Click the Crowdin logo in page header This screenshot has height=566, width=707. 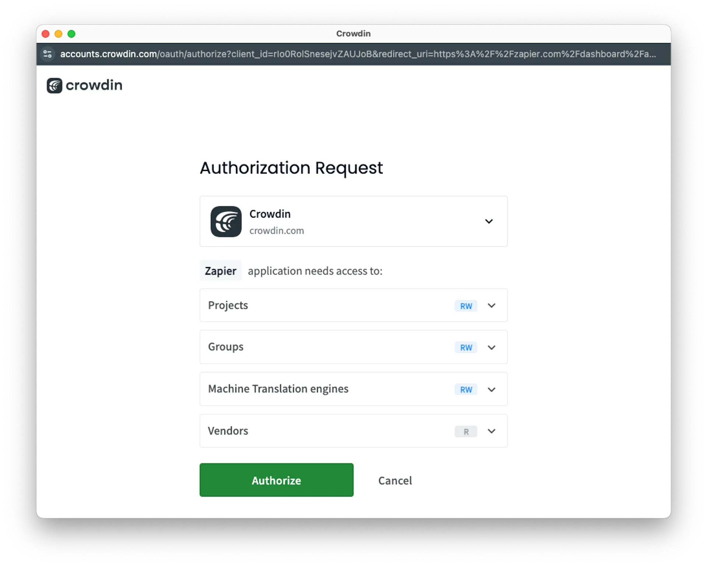click(84, 85)
